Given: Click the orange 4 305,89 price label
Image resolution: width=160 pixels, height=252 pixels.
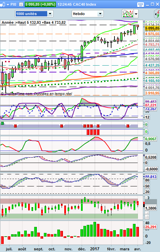Looking at the screenshot, I should (x=152, y=73).
